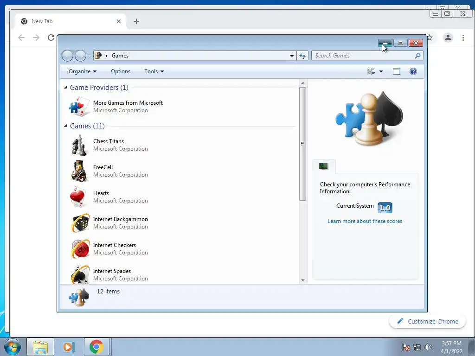This screenshot has height=356, width=475.
Task: Click the search magnifier icon in Games
Action: coord(417,56)
